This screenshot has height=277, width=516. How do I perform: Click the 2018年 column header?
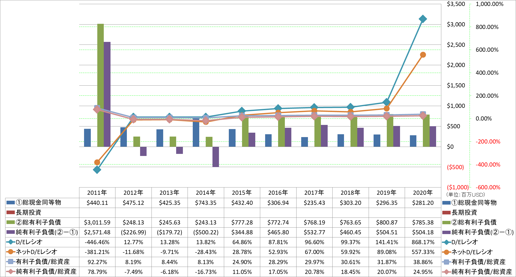tap(350, 193)
